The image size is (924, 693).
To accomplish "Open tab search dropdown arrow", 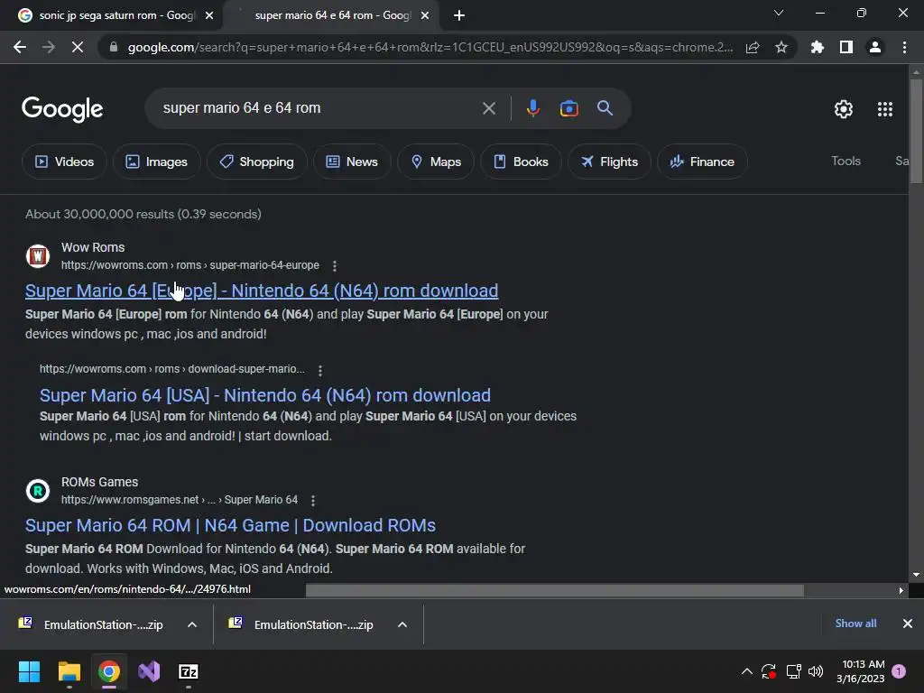I will (779, 13).
